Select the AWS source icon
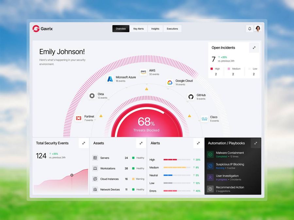294x220 pixels. click(x=143, y=72)
